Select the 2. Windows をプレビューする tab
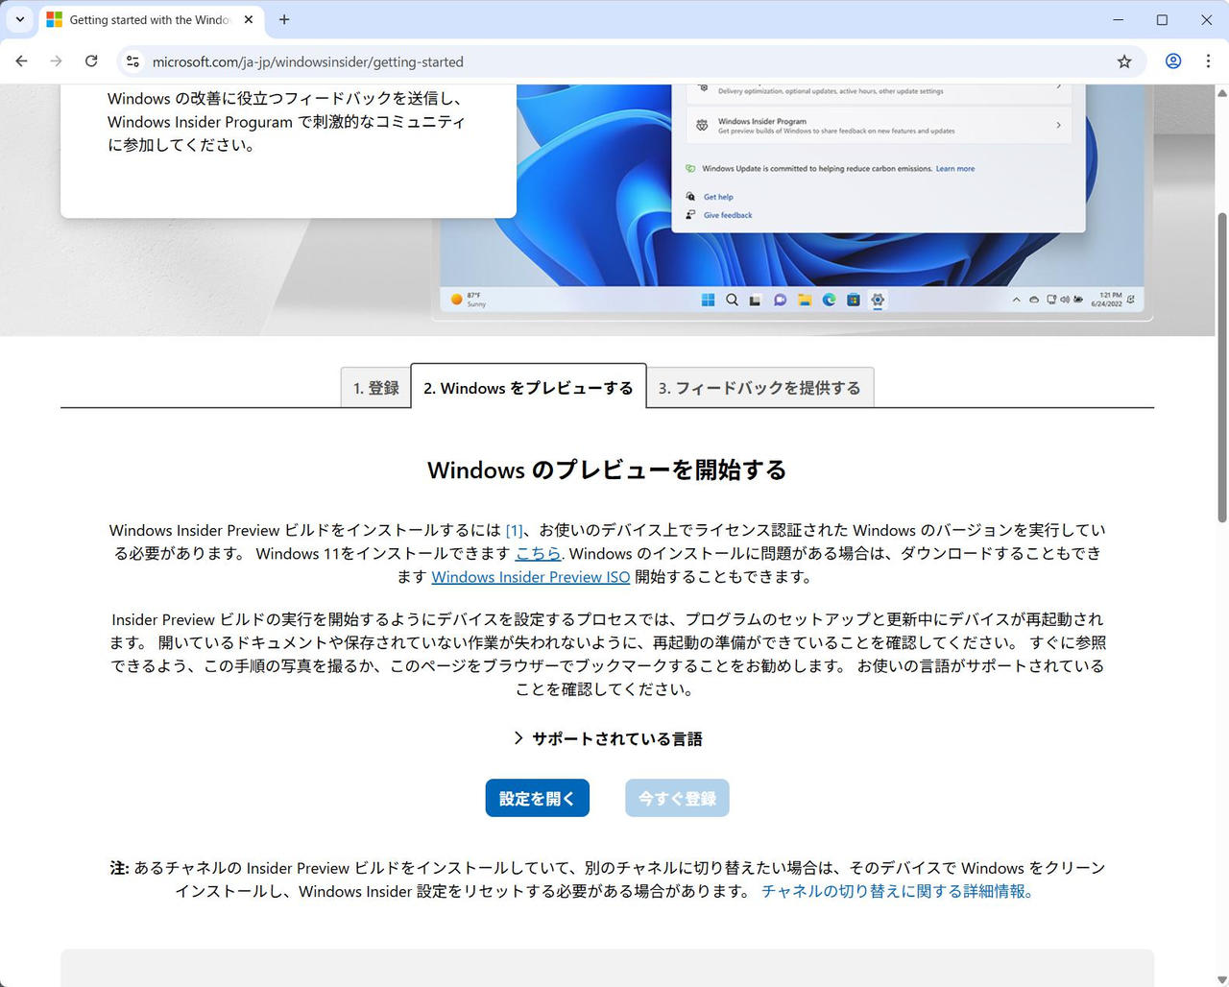Image resolution: width=1229 pixels, height=987 pixels. coord(528,387)
